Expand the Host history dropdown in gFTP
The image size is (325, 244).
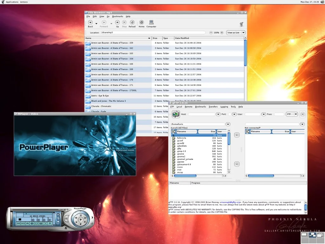(218, 114)
